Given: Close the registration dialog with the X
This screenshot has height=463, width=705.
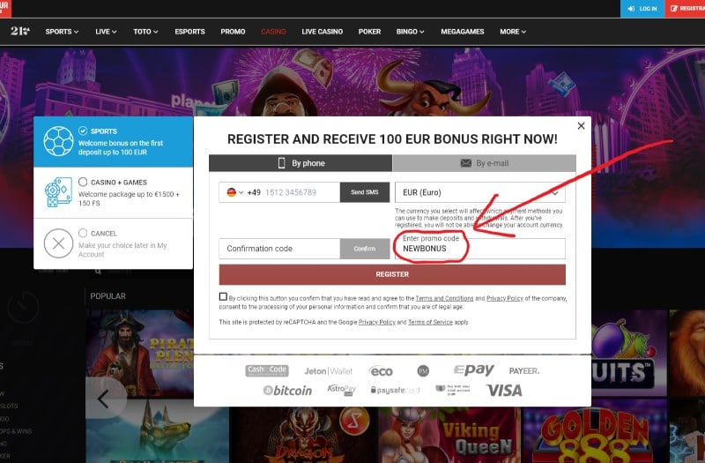Looking at the screenshot, I should click(581, 126).
